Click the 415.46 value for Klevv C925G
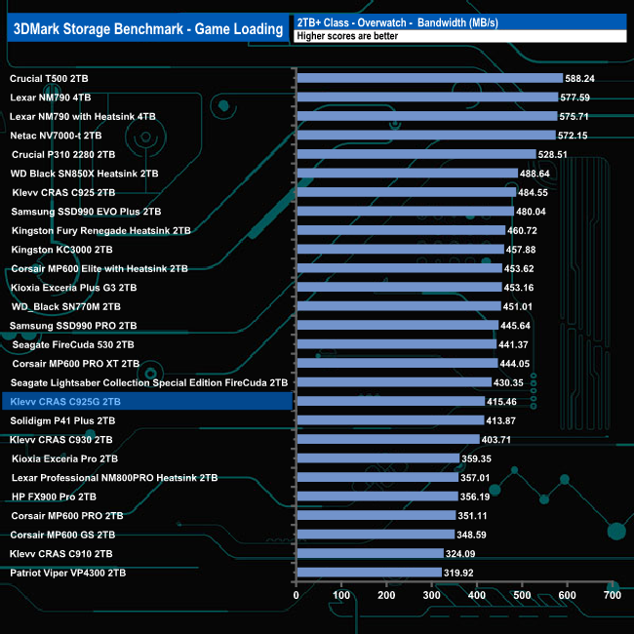Screen dimensions: 634x634 pyautogui.click(x=501, y=402)
